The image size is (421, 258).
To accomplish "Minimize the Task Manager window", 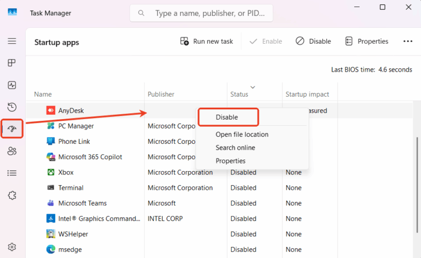I will click(357, 7).
